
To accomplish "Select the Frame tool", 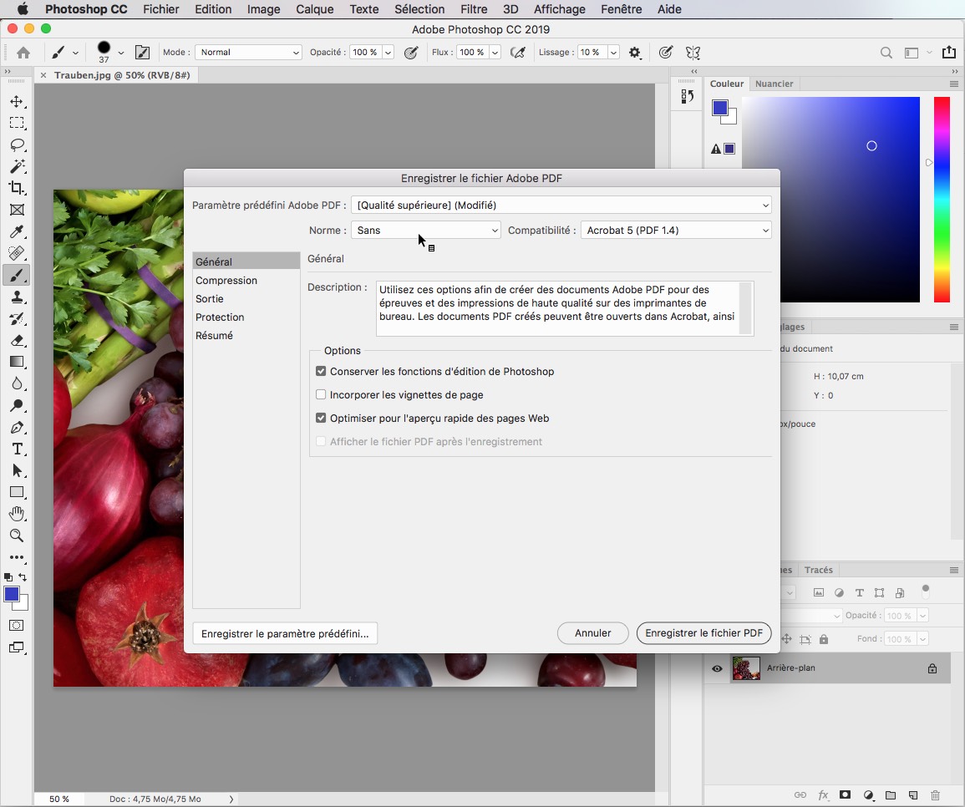I will (17, 210).
